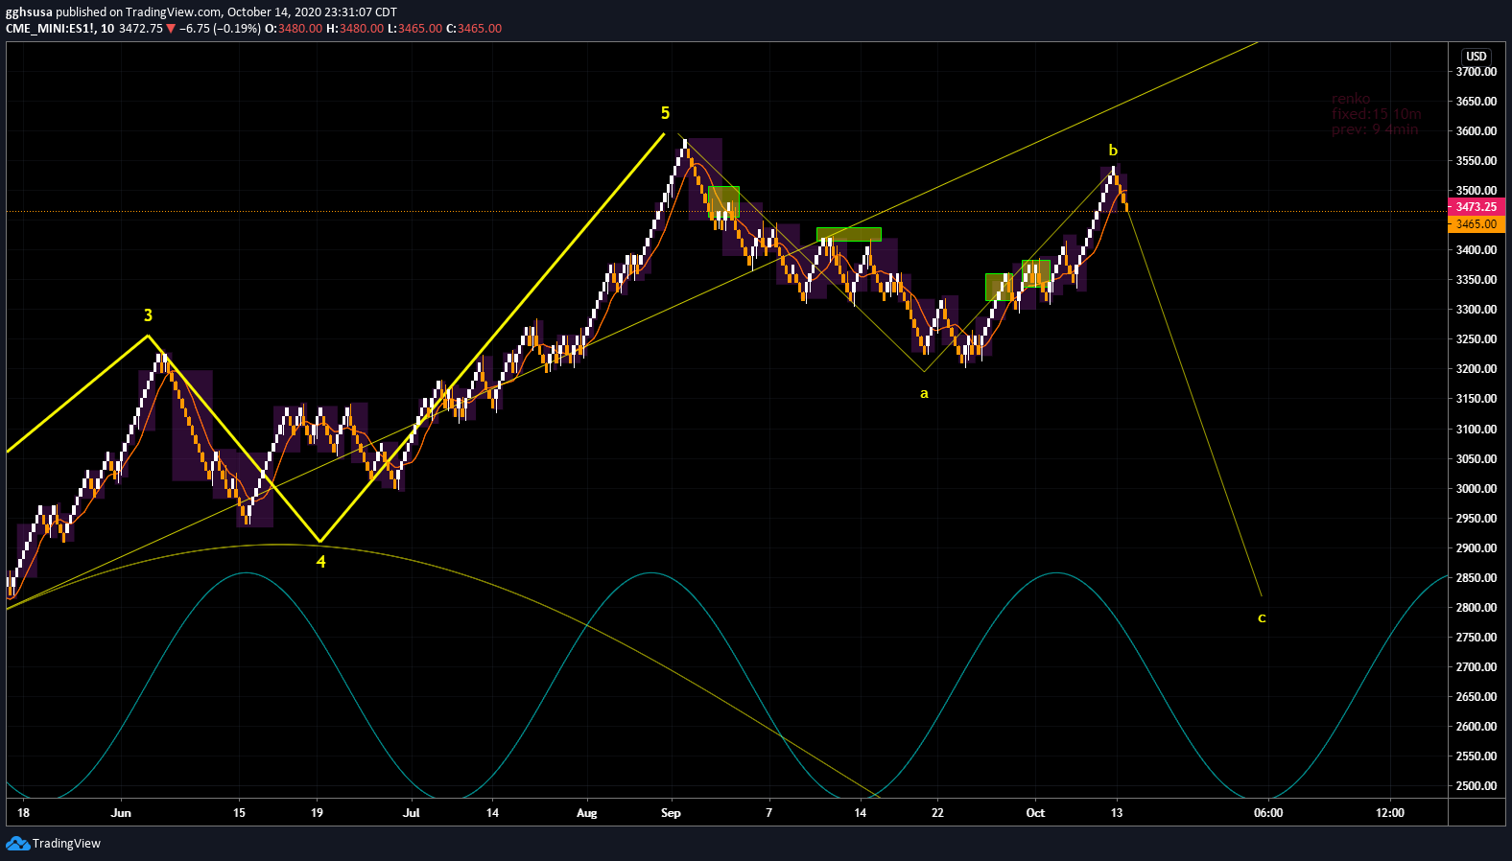Screen dimensions: 1512x861
Task: Click the L:3465.00 low value
Action: tap(414, 29)
